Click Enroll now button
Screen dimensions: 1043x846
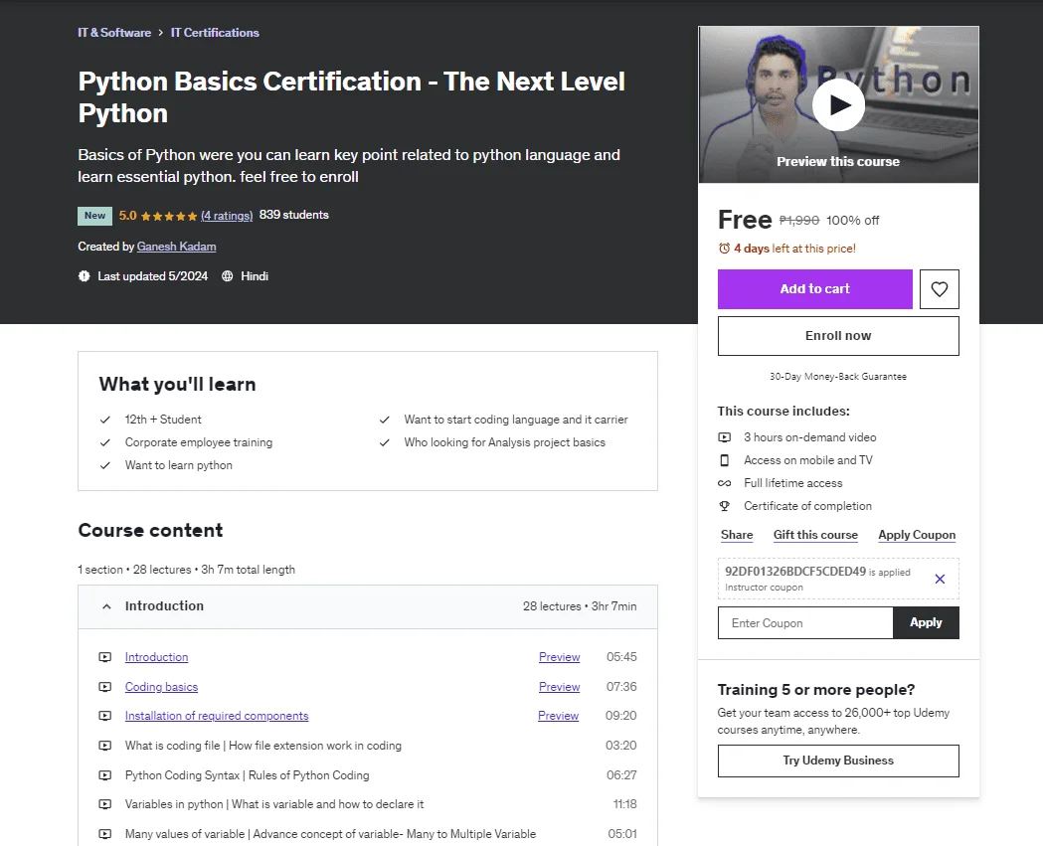point(838,336)
